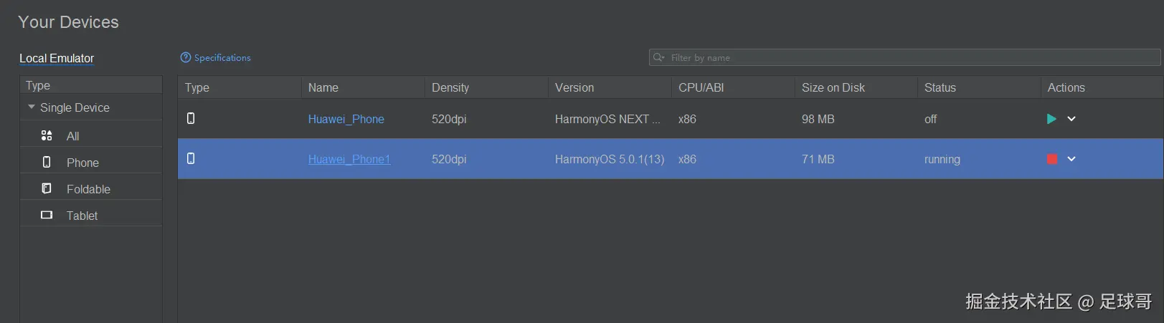Select the Phone device type filter
Image resolution: width=1164 pixels, height=323 pixels.
tap(82, 163)
